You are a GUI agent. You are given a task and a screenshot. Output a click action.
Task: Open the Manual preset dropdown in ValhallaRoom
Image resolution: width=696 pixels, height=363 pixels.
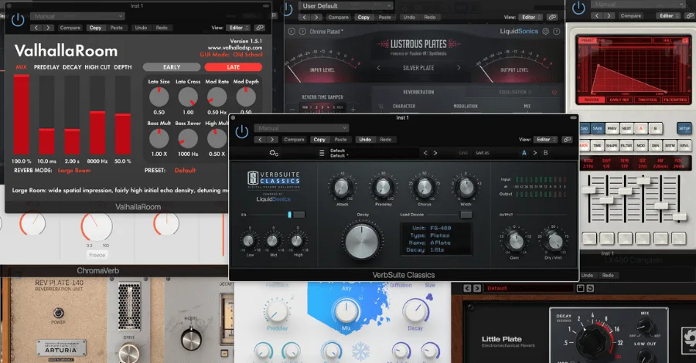pos(77,16)
